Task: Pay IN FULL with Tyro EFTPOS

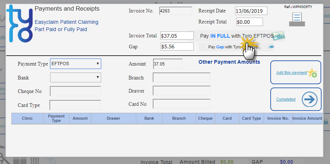Action: 237,36
